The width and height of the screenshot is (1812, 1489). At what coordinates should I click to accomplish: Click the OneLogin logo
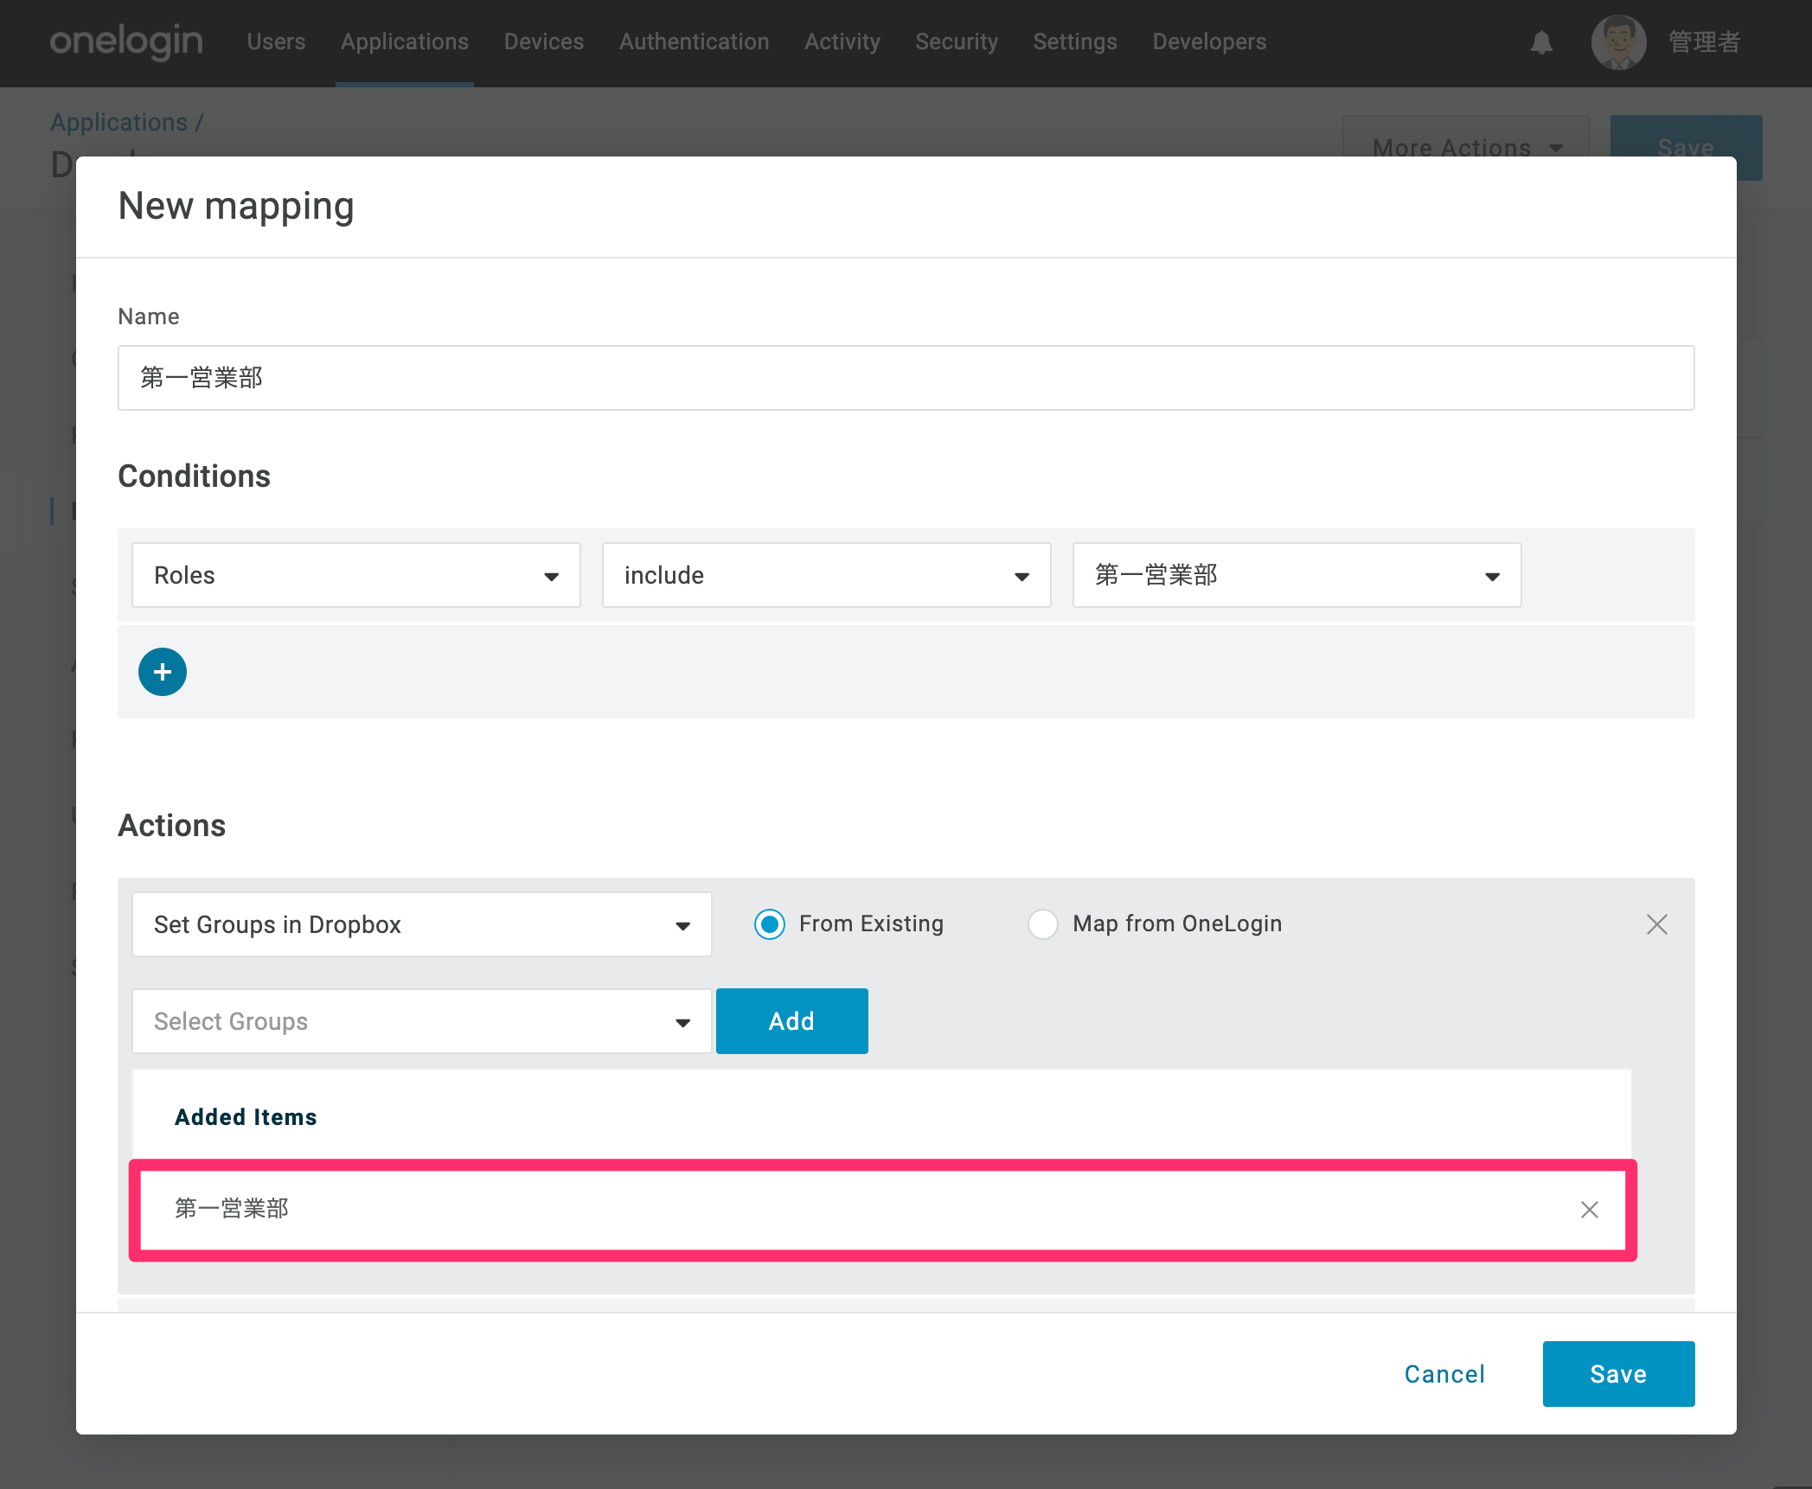pyautogui.click(x=126, y=42)
